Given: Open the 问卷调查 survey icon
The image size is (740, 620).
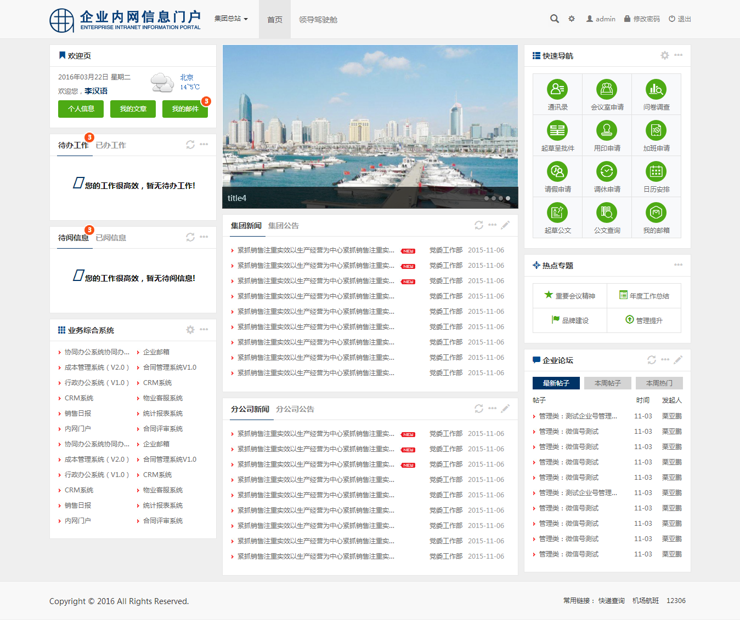Looking at the screenshot, I should click(x=656, y=89).
